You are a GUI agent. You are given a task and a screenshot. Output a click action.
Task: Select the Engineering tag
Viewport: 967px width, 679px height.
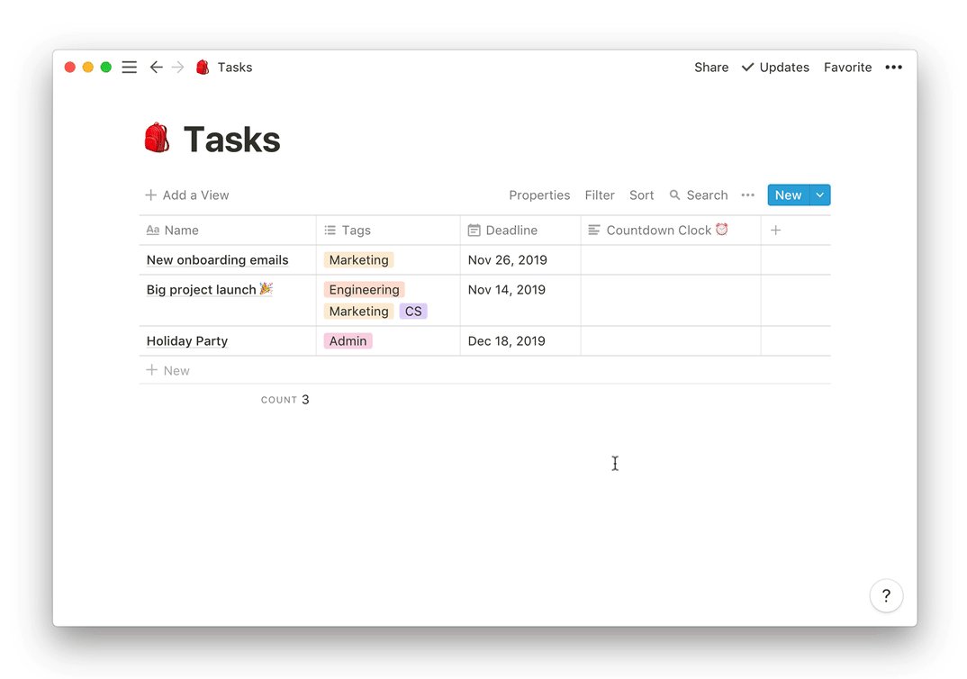click(364, 289)
